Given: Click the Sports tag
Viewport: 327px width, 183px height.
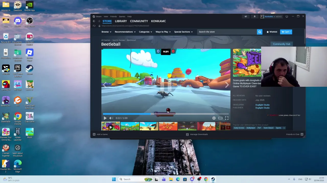Looking at the screenshot, I should pyautogui.click(x=278, y=128).
